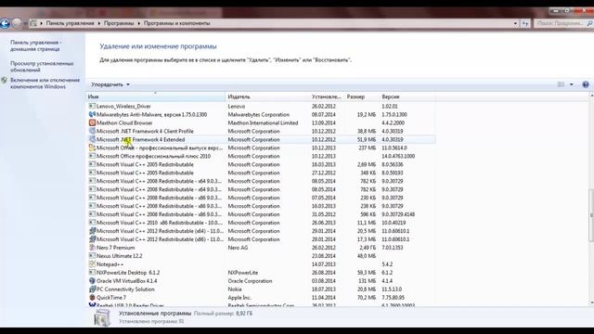Screen dimensions: 594x334
Task: Select the Maxthon Cloud Browser icon
Action: [x=92, y=122]
